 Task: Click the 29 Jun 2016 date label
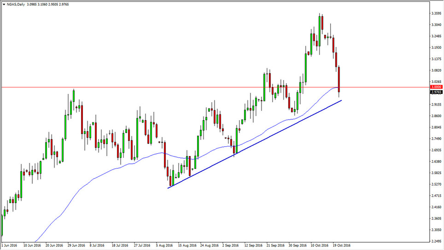[76, 245]
